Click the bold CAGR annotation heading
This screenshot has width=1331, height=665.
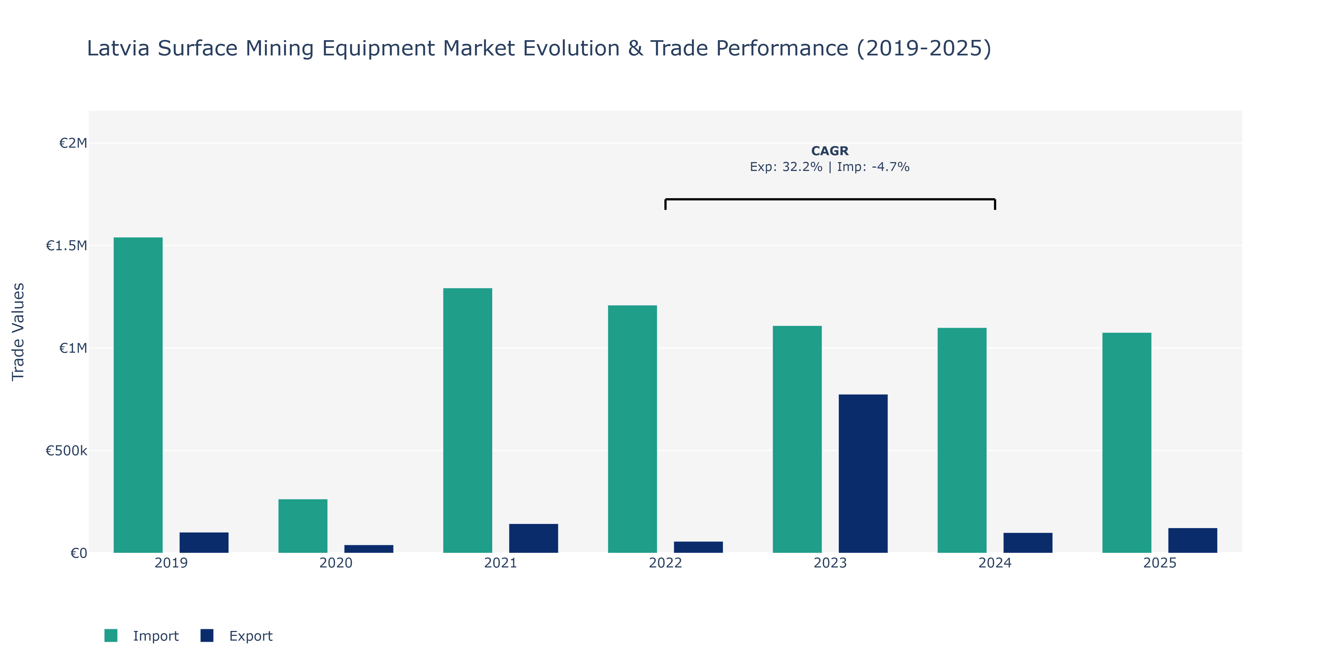(830, 151)
